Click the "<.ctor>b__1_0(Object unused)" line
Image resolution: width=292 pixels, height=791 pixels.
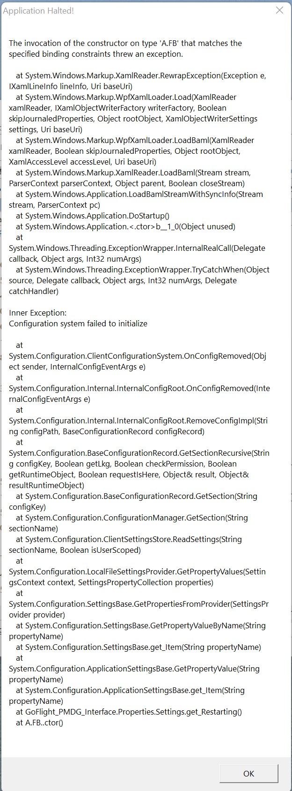point(125,226)
